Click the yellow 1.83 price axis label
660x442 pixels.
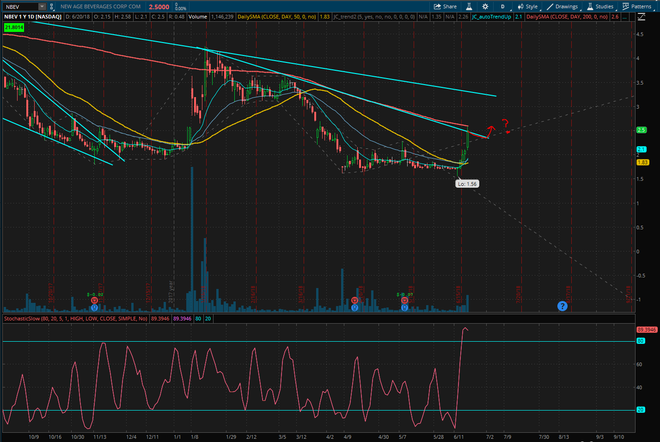tap(643, 162)
